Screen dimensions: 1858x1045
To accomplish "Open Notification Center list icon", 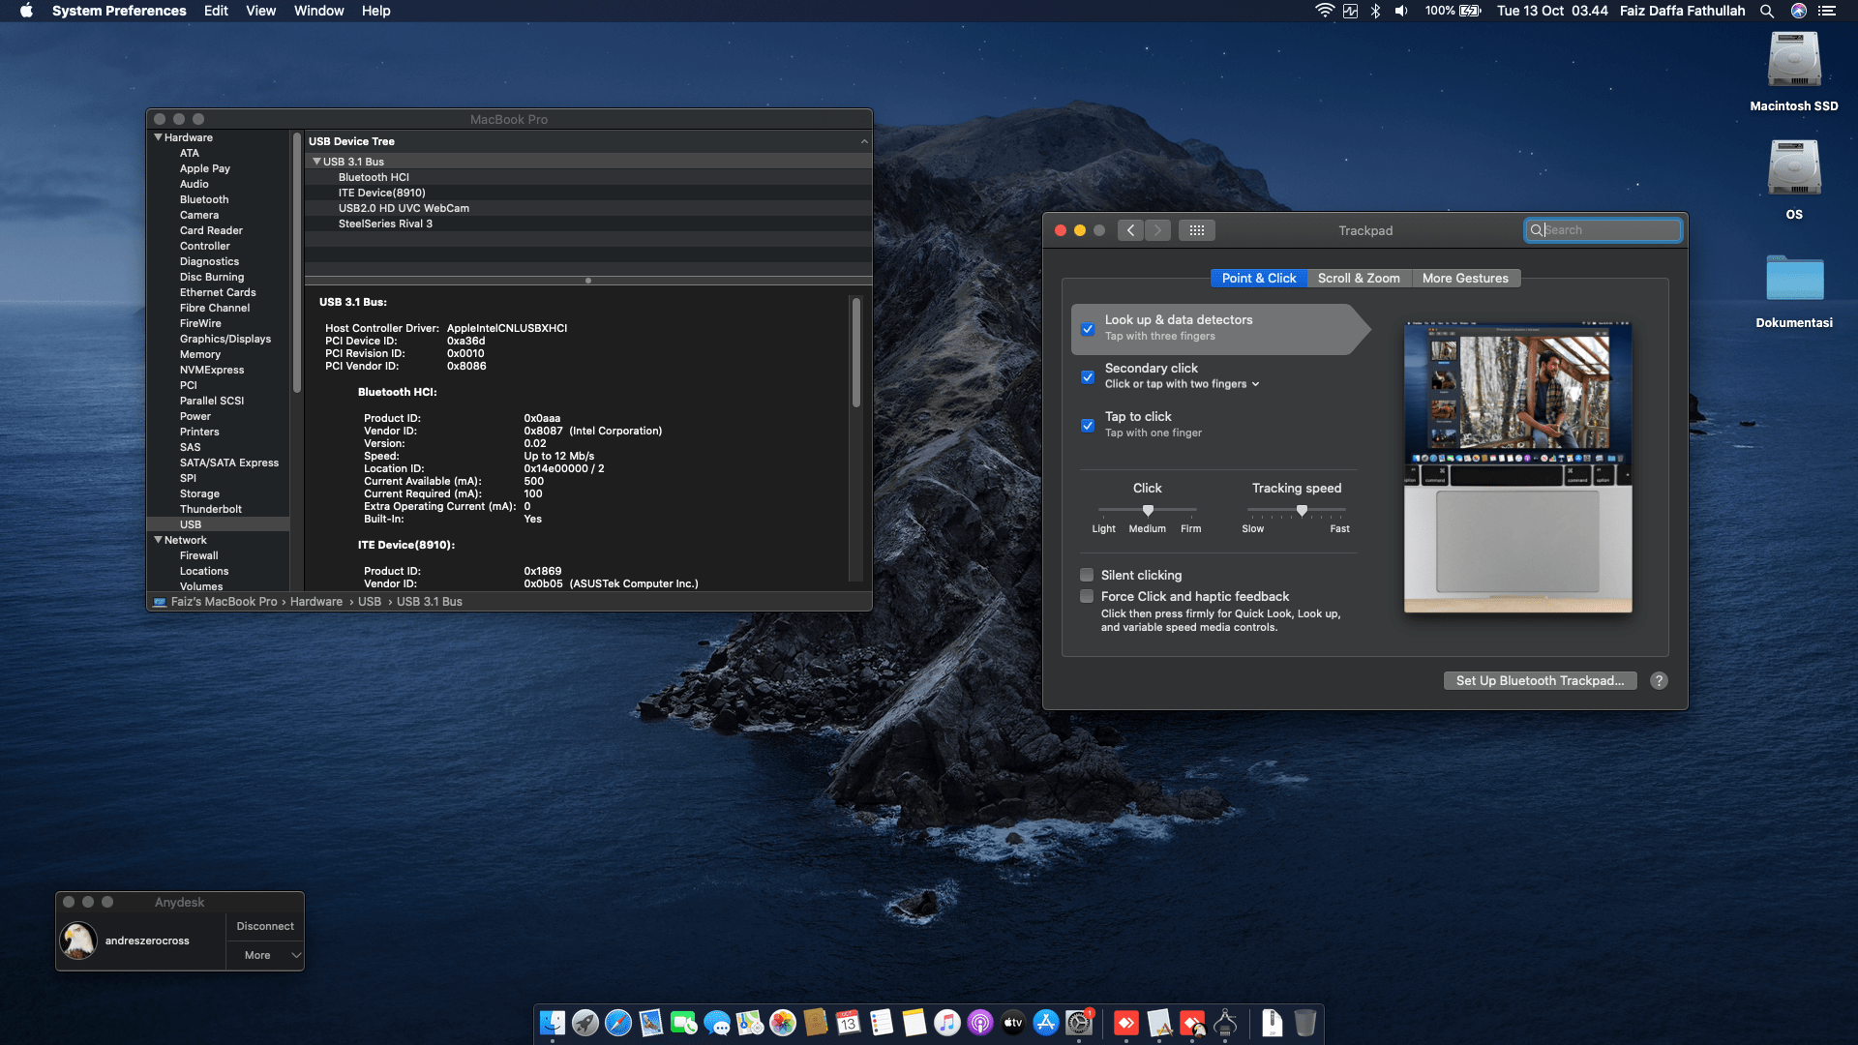I will 1827,11.
